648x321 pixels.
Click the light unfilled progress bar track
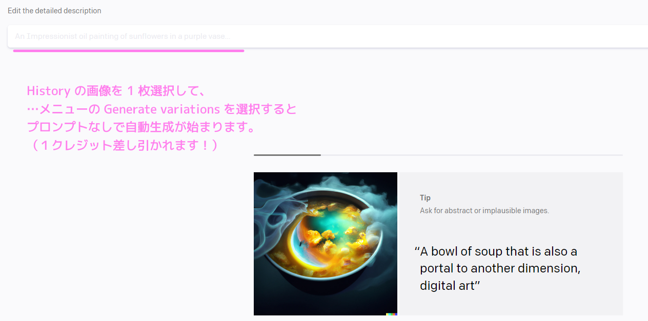[x=472, y=154]
